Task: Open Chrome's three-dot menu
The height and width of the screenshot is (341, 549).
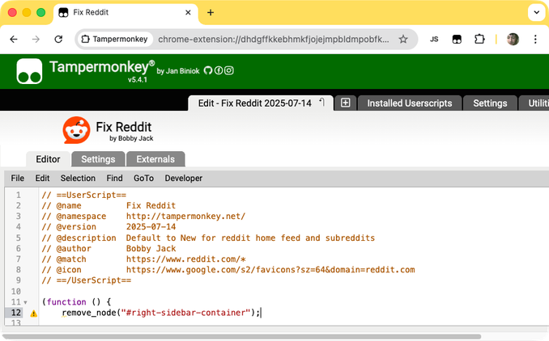Action: tap(535, 39)
